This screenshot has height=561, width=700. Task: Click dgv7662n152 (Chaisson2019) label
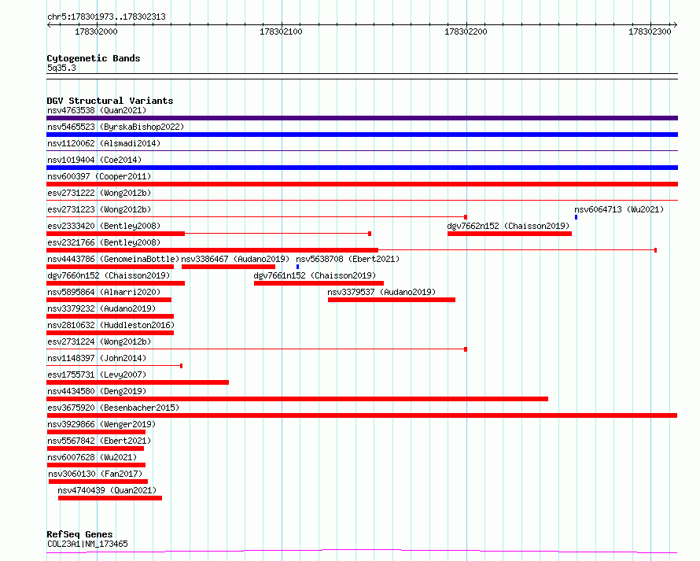point(508,226)
